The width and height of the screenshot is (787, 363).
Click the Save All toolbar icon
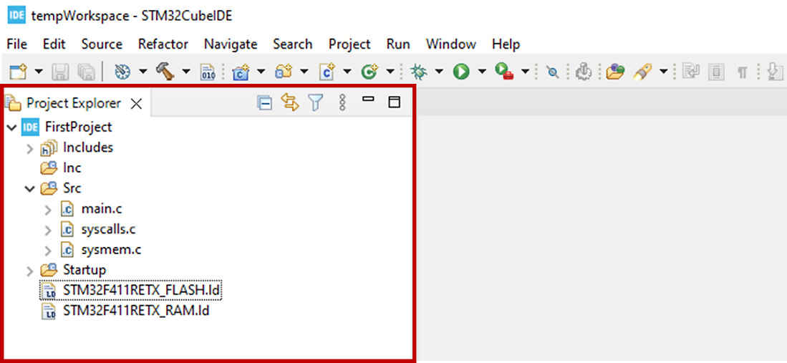pos(87,72)
